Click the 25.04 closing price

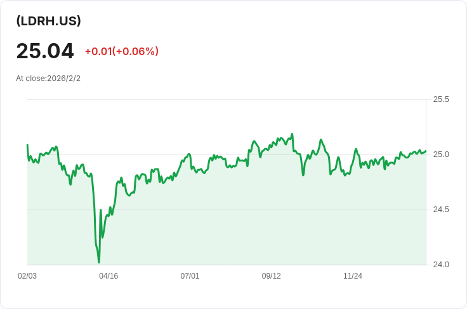click(45, 51)
